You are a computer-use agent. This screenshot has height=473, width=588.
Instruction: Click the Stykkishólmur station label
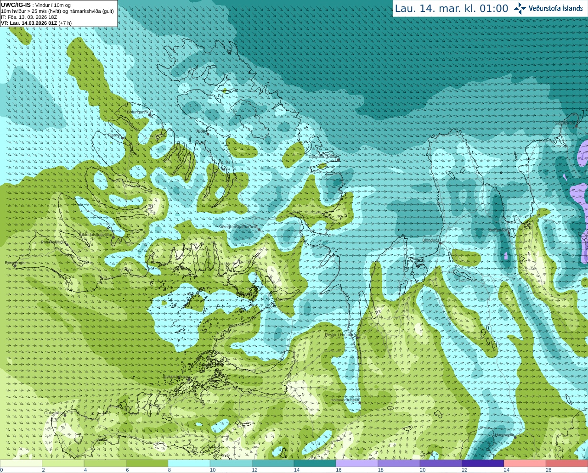[x=176, y=377]
